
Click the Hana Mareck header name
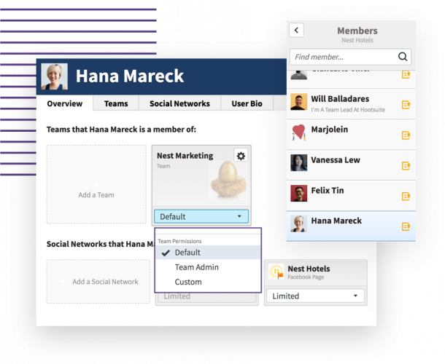(x=130, y=76)
